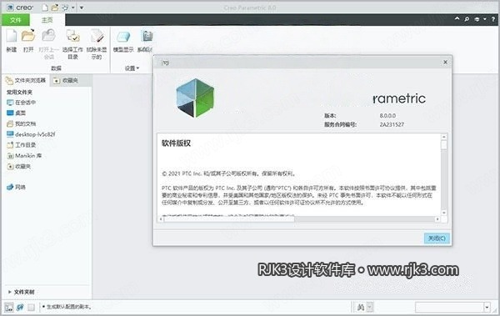Screen dimensions: 500x316
Task: Open the 文件 (File) menu tab
Action: 15,20
